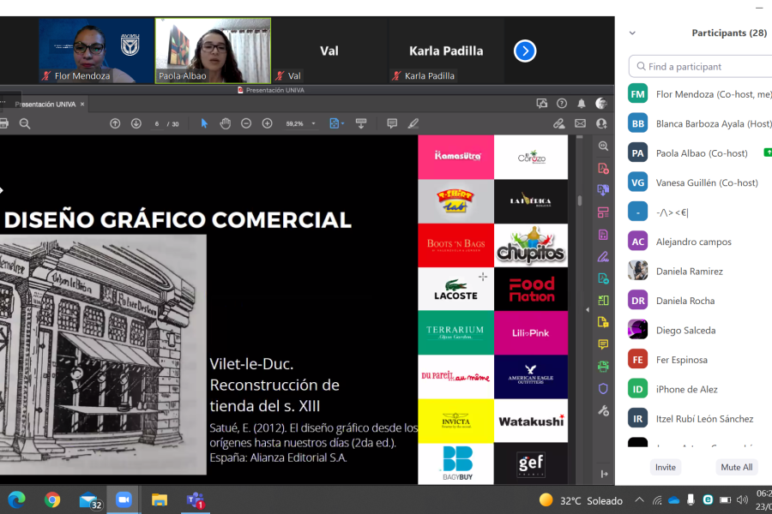Select Diego Salceda in participants list
This screenshot has width=772, height=514.
[700, 331]
